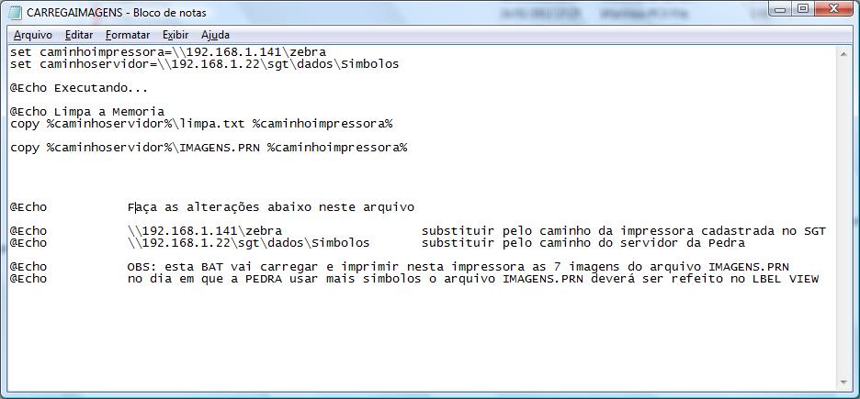The height and width of the screenshot is (399, 860).
Task: Click the Notepad icon in title bar
Action: 16,12
